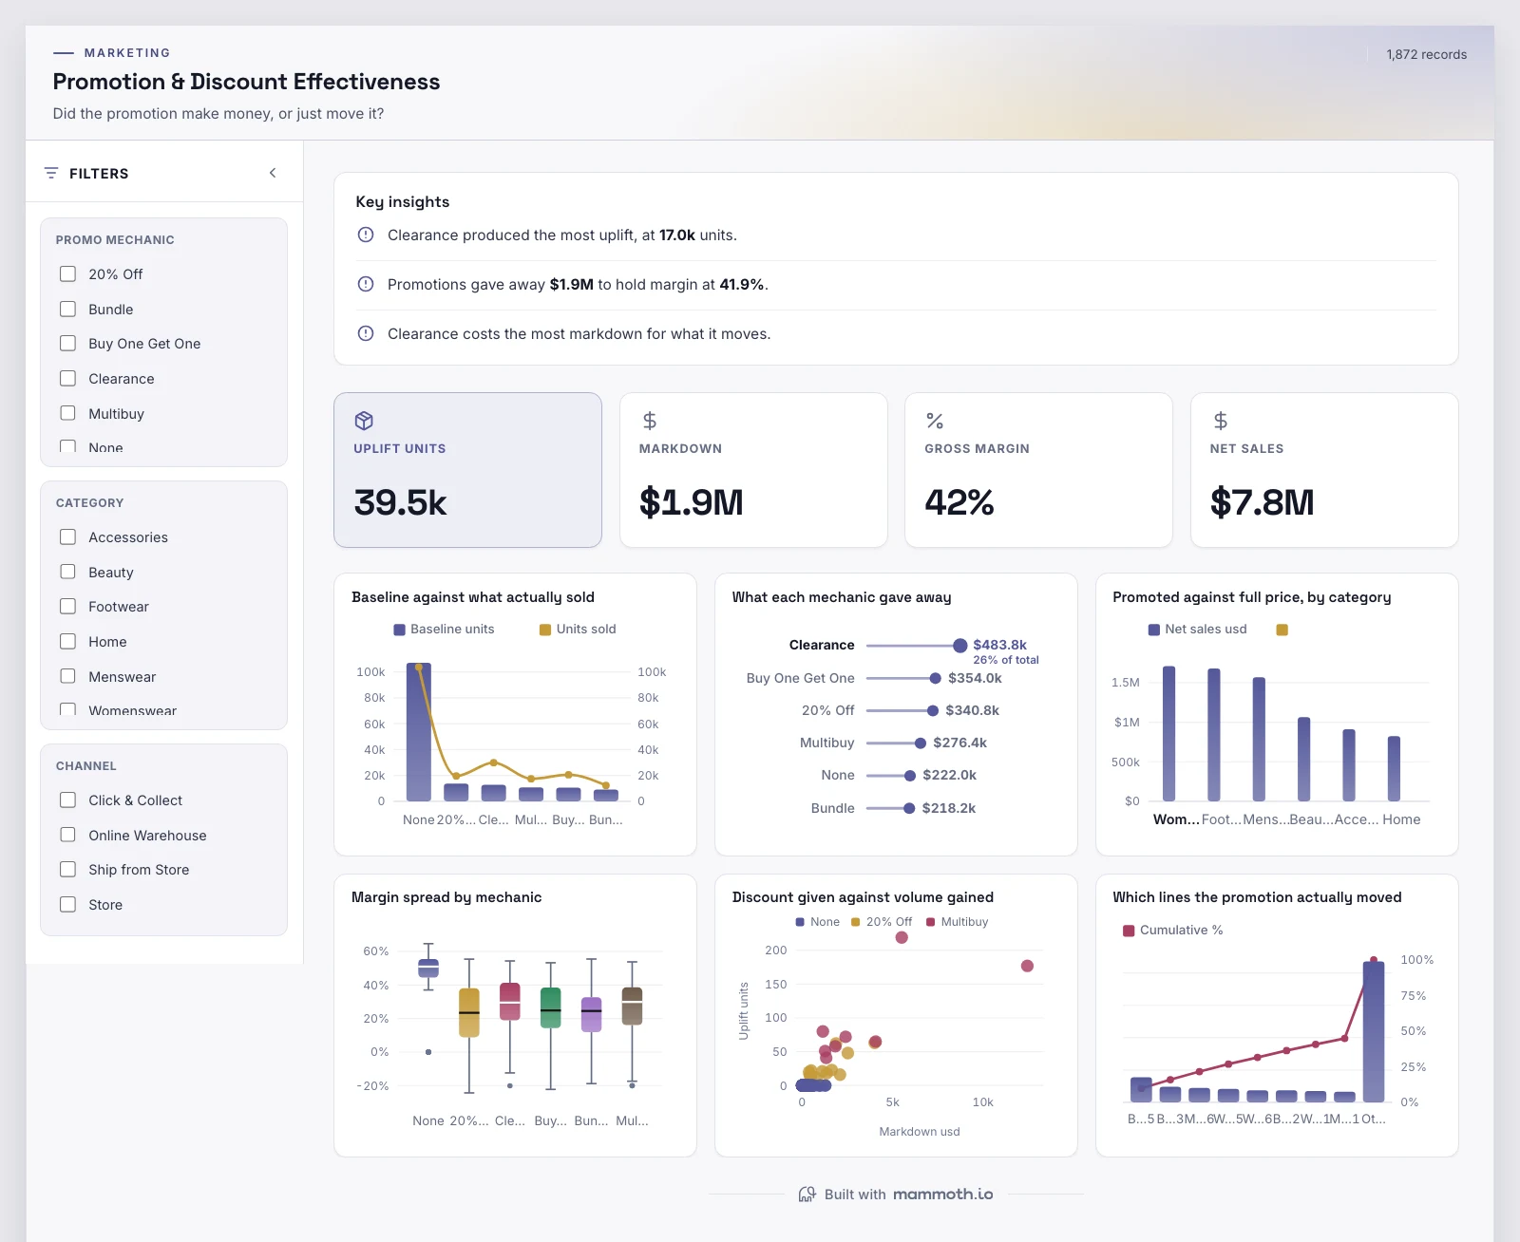Viewport: 1520px width, 1242px height.
Task: Toggle the Multibuy scatter legend swatch
Action: pyautogui.click(x=931, y=922)
